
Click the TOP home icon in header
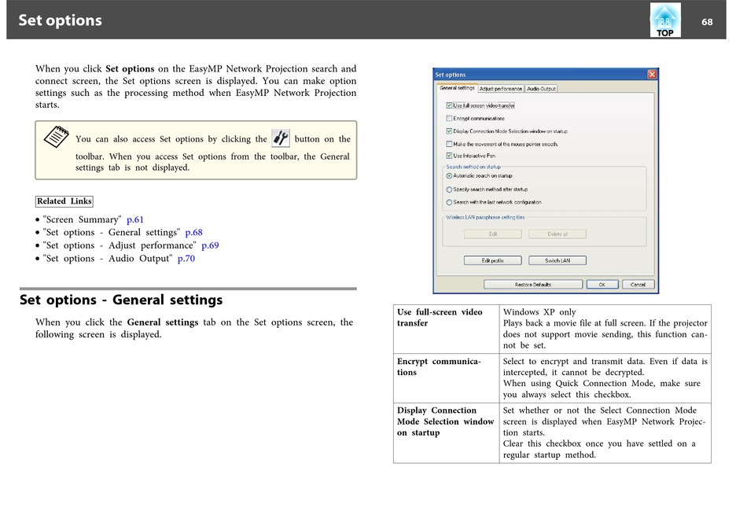pyautogui.click(x=665, y=20)
